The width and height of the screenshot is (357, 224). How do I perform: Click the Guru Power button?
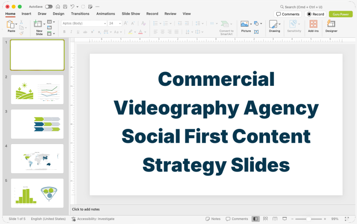tap(340, 14)
